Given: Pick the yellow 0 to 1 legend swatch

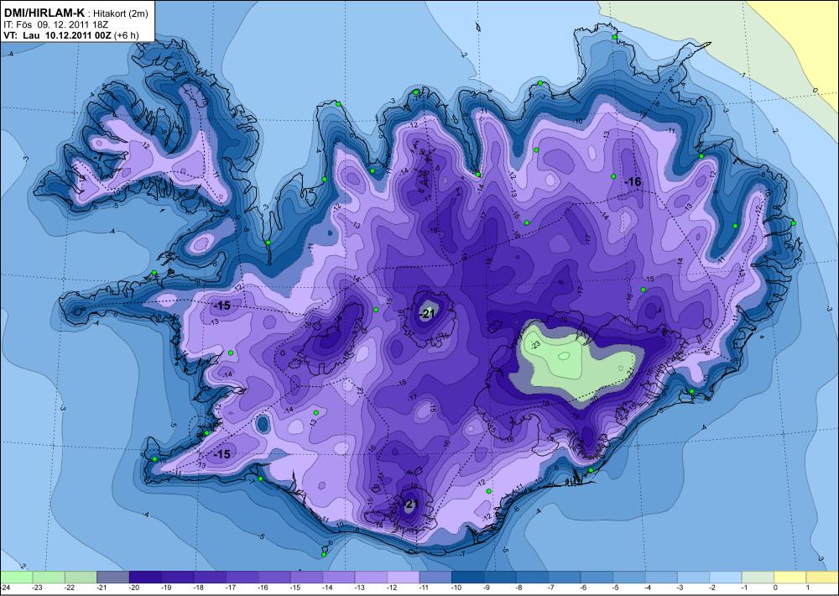Looking at the screenshot, I should click(x=789, y=577).
